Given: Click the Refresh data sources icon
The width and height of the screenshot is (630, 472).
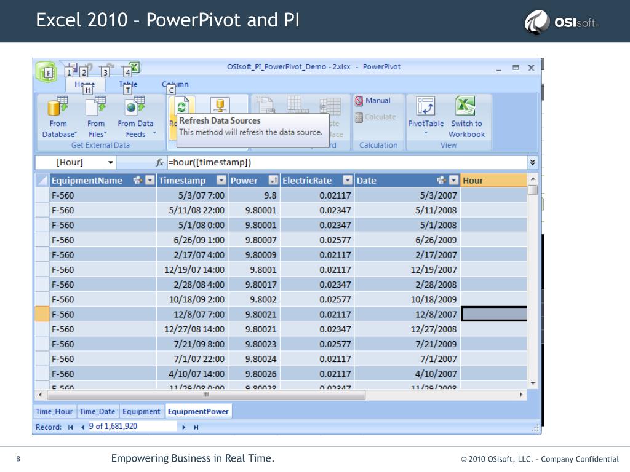Looking at the screenshot, I should point(183,106).
